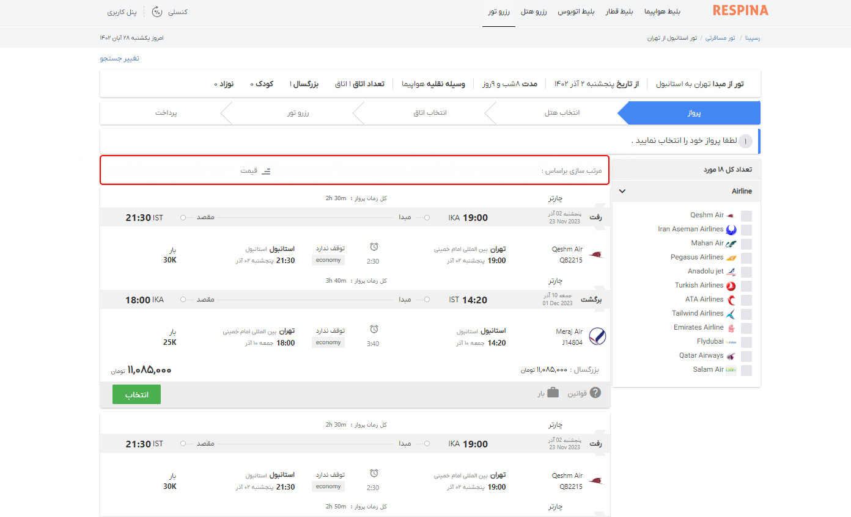The height and width of the screenshot is (517, 851).
Task: Click the baggage suitcase icon
Action: pyautogui.click(x=553, y=393)
